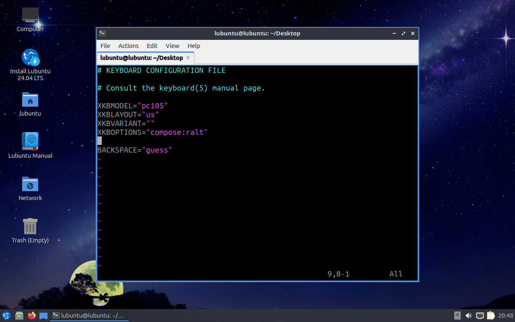The height and width of the screenshot is (322, 515).
Task: Launch the file manager from taskbar
Action: [19, 316]
